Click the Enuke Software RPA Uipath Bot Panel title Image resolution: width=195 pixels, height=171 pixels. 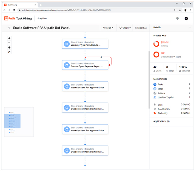point(41,28)
